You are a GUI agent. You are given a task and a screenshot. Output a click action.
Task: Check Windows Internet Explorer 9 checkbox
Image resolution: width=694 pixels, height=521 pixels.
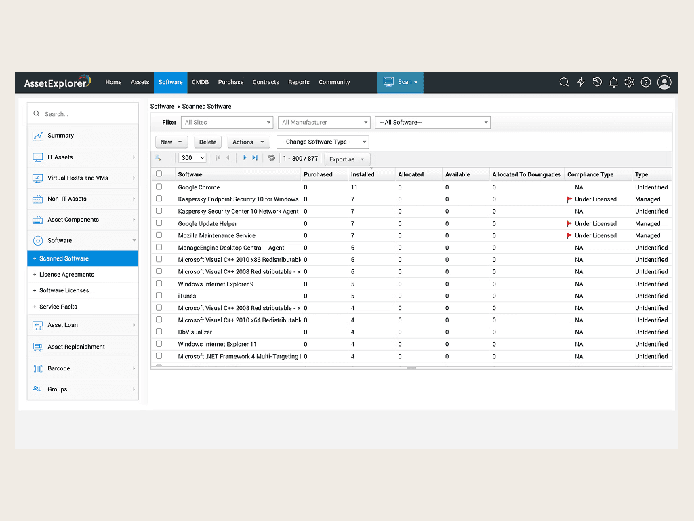tap(159, 284)
